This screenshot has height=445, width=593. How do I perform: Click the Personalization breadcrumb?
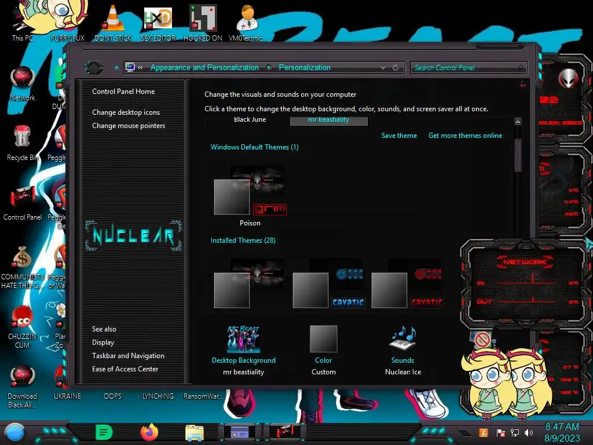pyautogui.click(x=305, y=67)
